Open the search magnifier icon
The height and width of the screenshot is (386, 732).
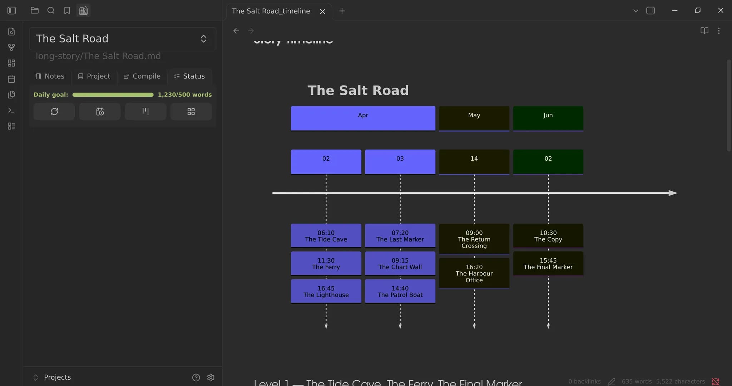click(x=51, y=10)
